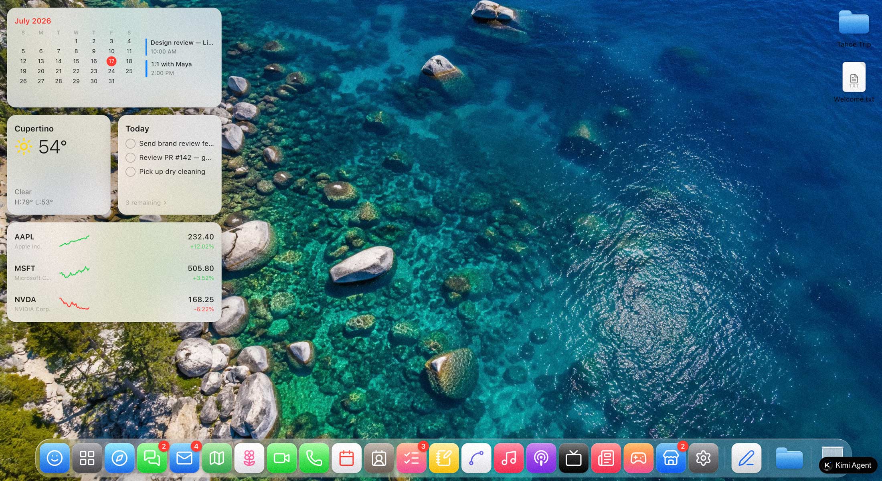Select today's date 17 in calendar
Image resolution: width=882 pixels, height=481 pixels.
pyautogui.click(x=111, y=61)
